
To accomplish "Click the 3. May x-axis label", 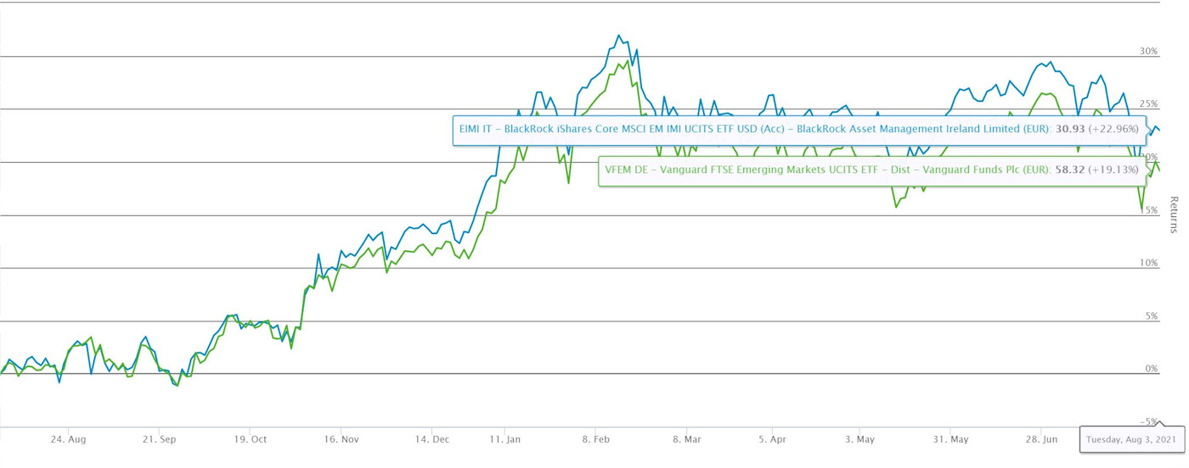I will pyautogui.click(x=860, y=440).
